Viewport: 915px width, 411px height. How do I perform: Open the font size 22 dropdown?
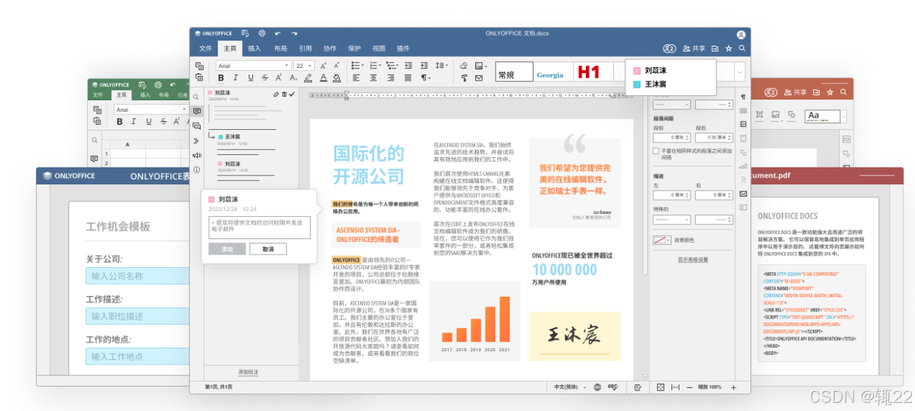pos(304,66)
